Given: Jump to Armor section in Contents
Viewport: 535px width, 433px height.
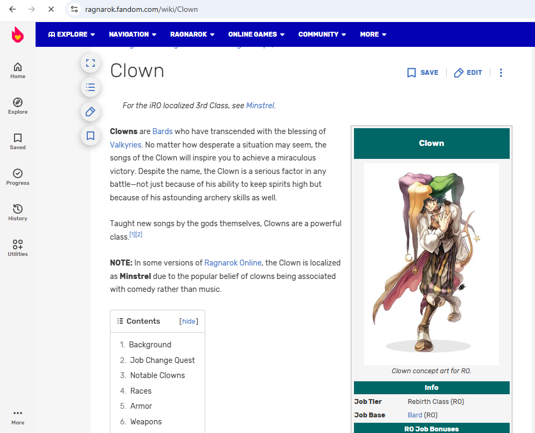Looking at the screenshot, I should 141,406.
